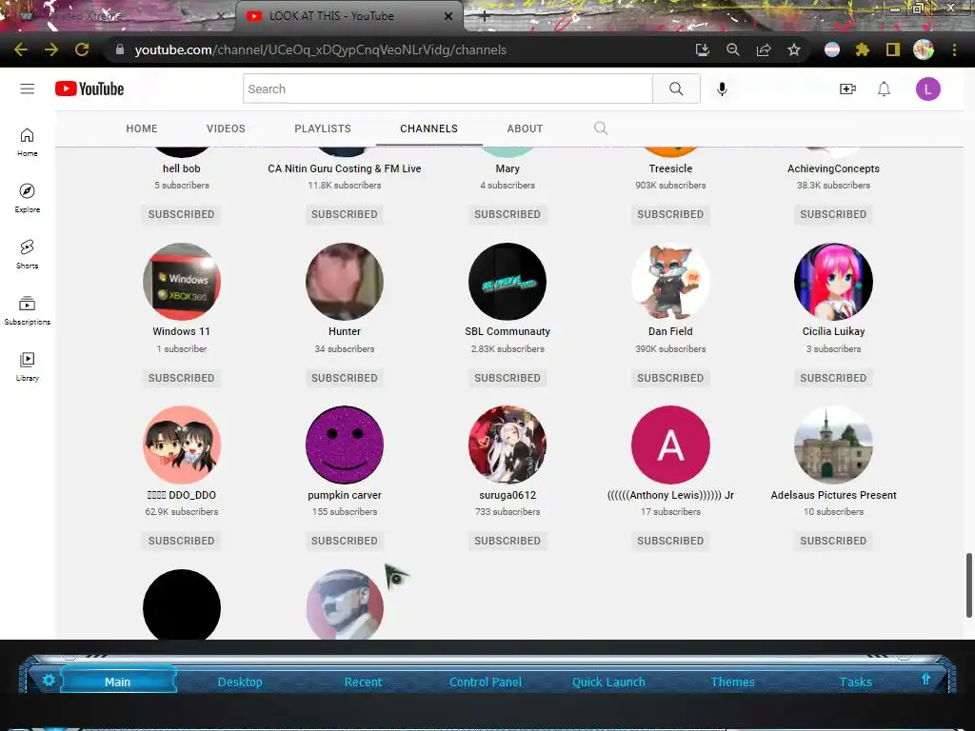Open the account avatar menu
The height and width of the screenshot is (731, 975).
(x=927, y=89)
